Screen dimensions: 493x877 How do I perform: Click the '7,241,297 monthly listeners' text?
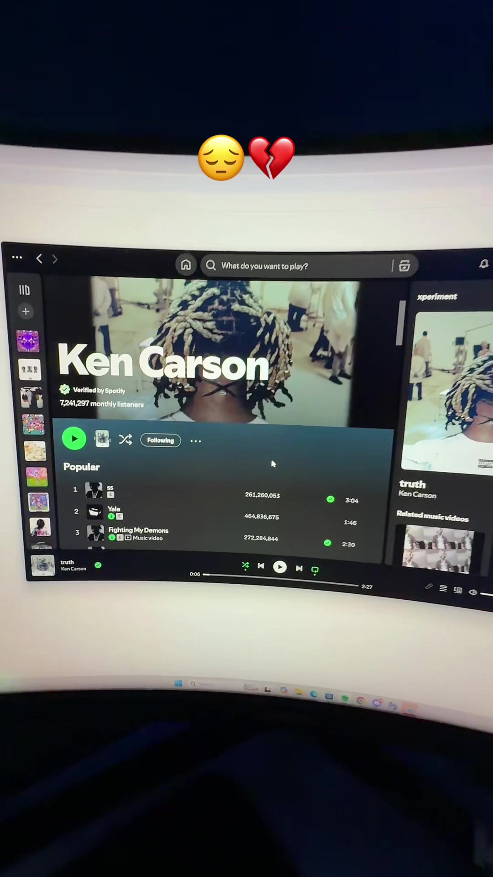coord(102,403)
